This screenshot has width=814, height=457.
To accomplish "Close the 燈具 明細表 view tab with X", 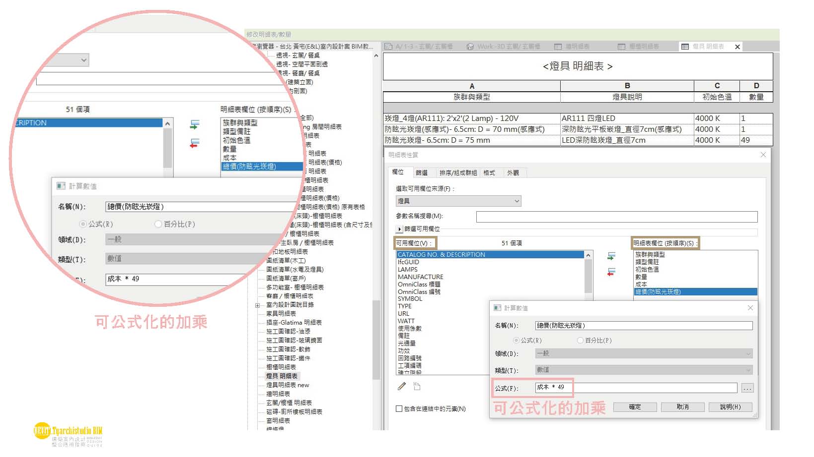I will click(738, 47).
